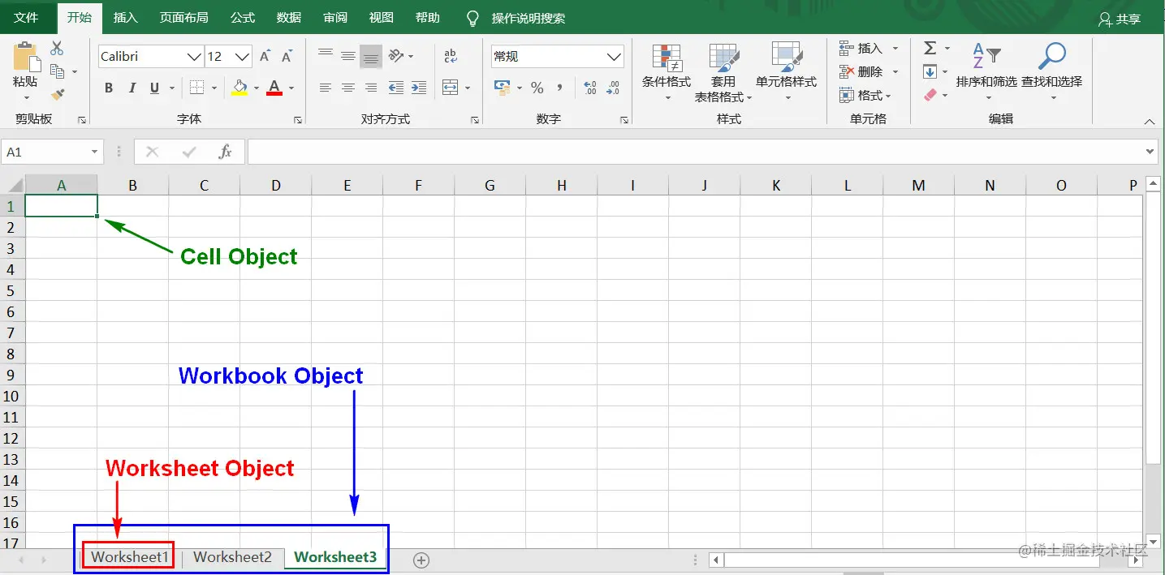
Task: Switch to the 视图 View tab
Action: (x=382, y=18)
